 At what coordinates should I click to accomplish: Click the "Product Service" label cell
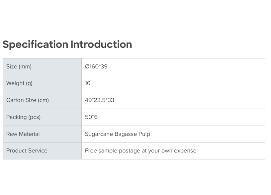tap(27, 150)
